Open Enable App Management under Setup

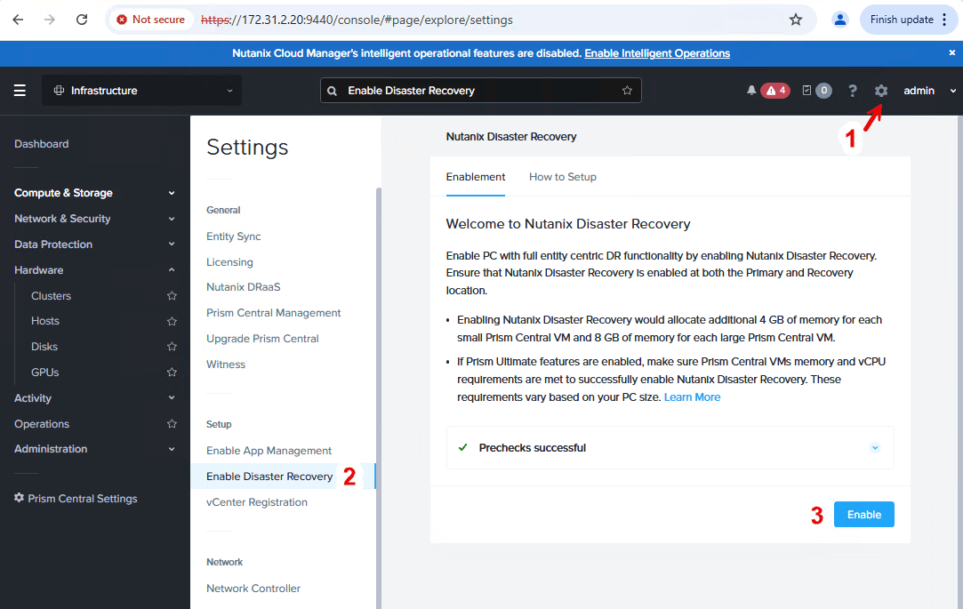click(x=269, y=451)
